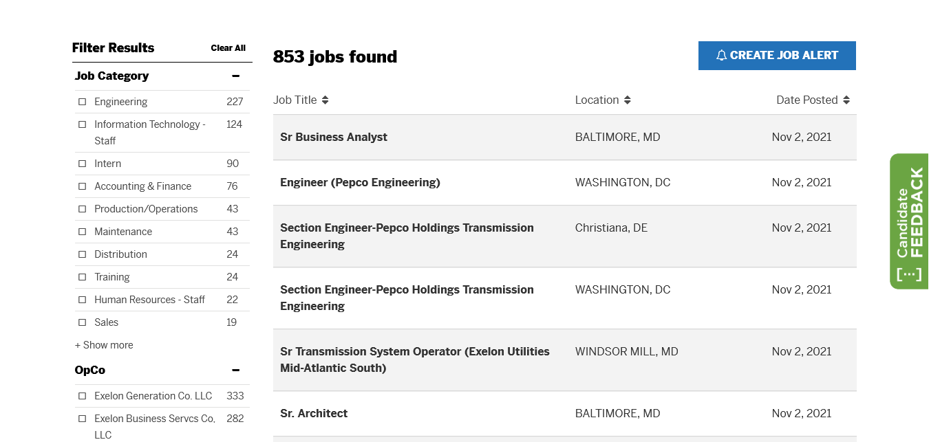The image size is (940, 442).
Task: Sort the results by Date Posted header
Action: 807,100
